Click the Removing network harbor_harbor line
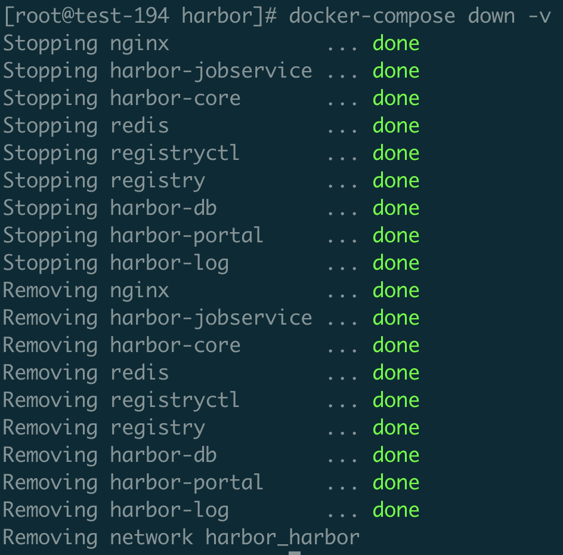 181,538
